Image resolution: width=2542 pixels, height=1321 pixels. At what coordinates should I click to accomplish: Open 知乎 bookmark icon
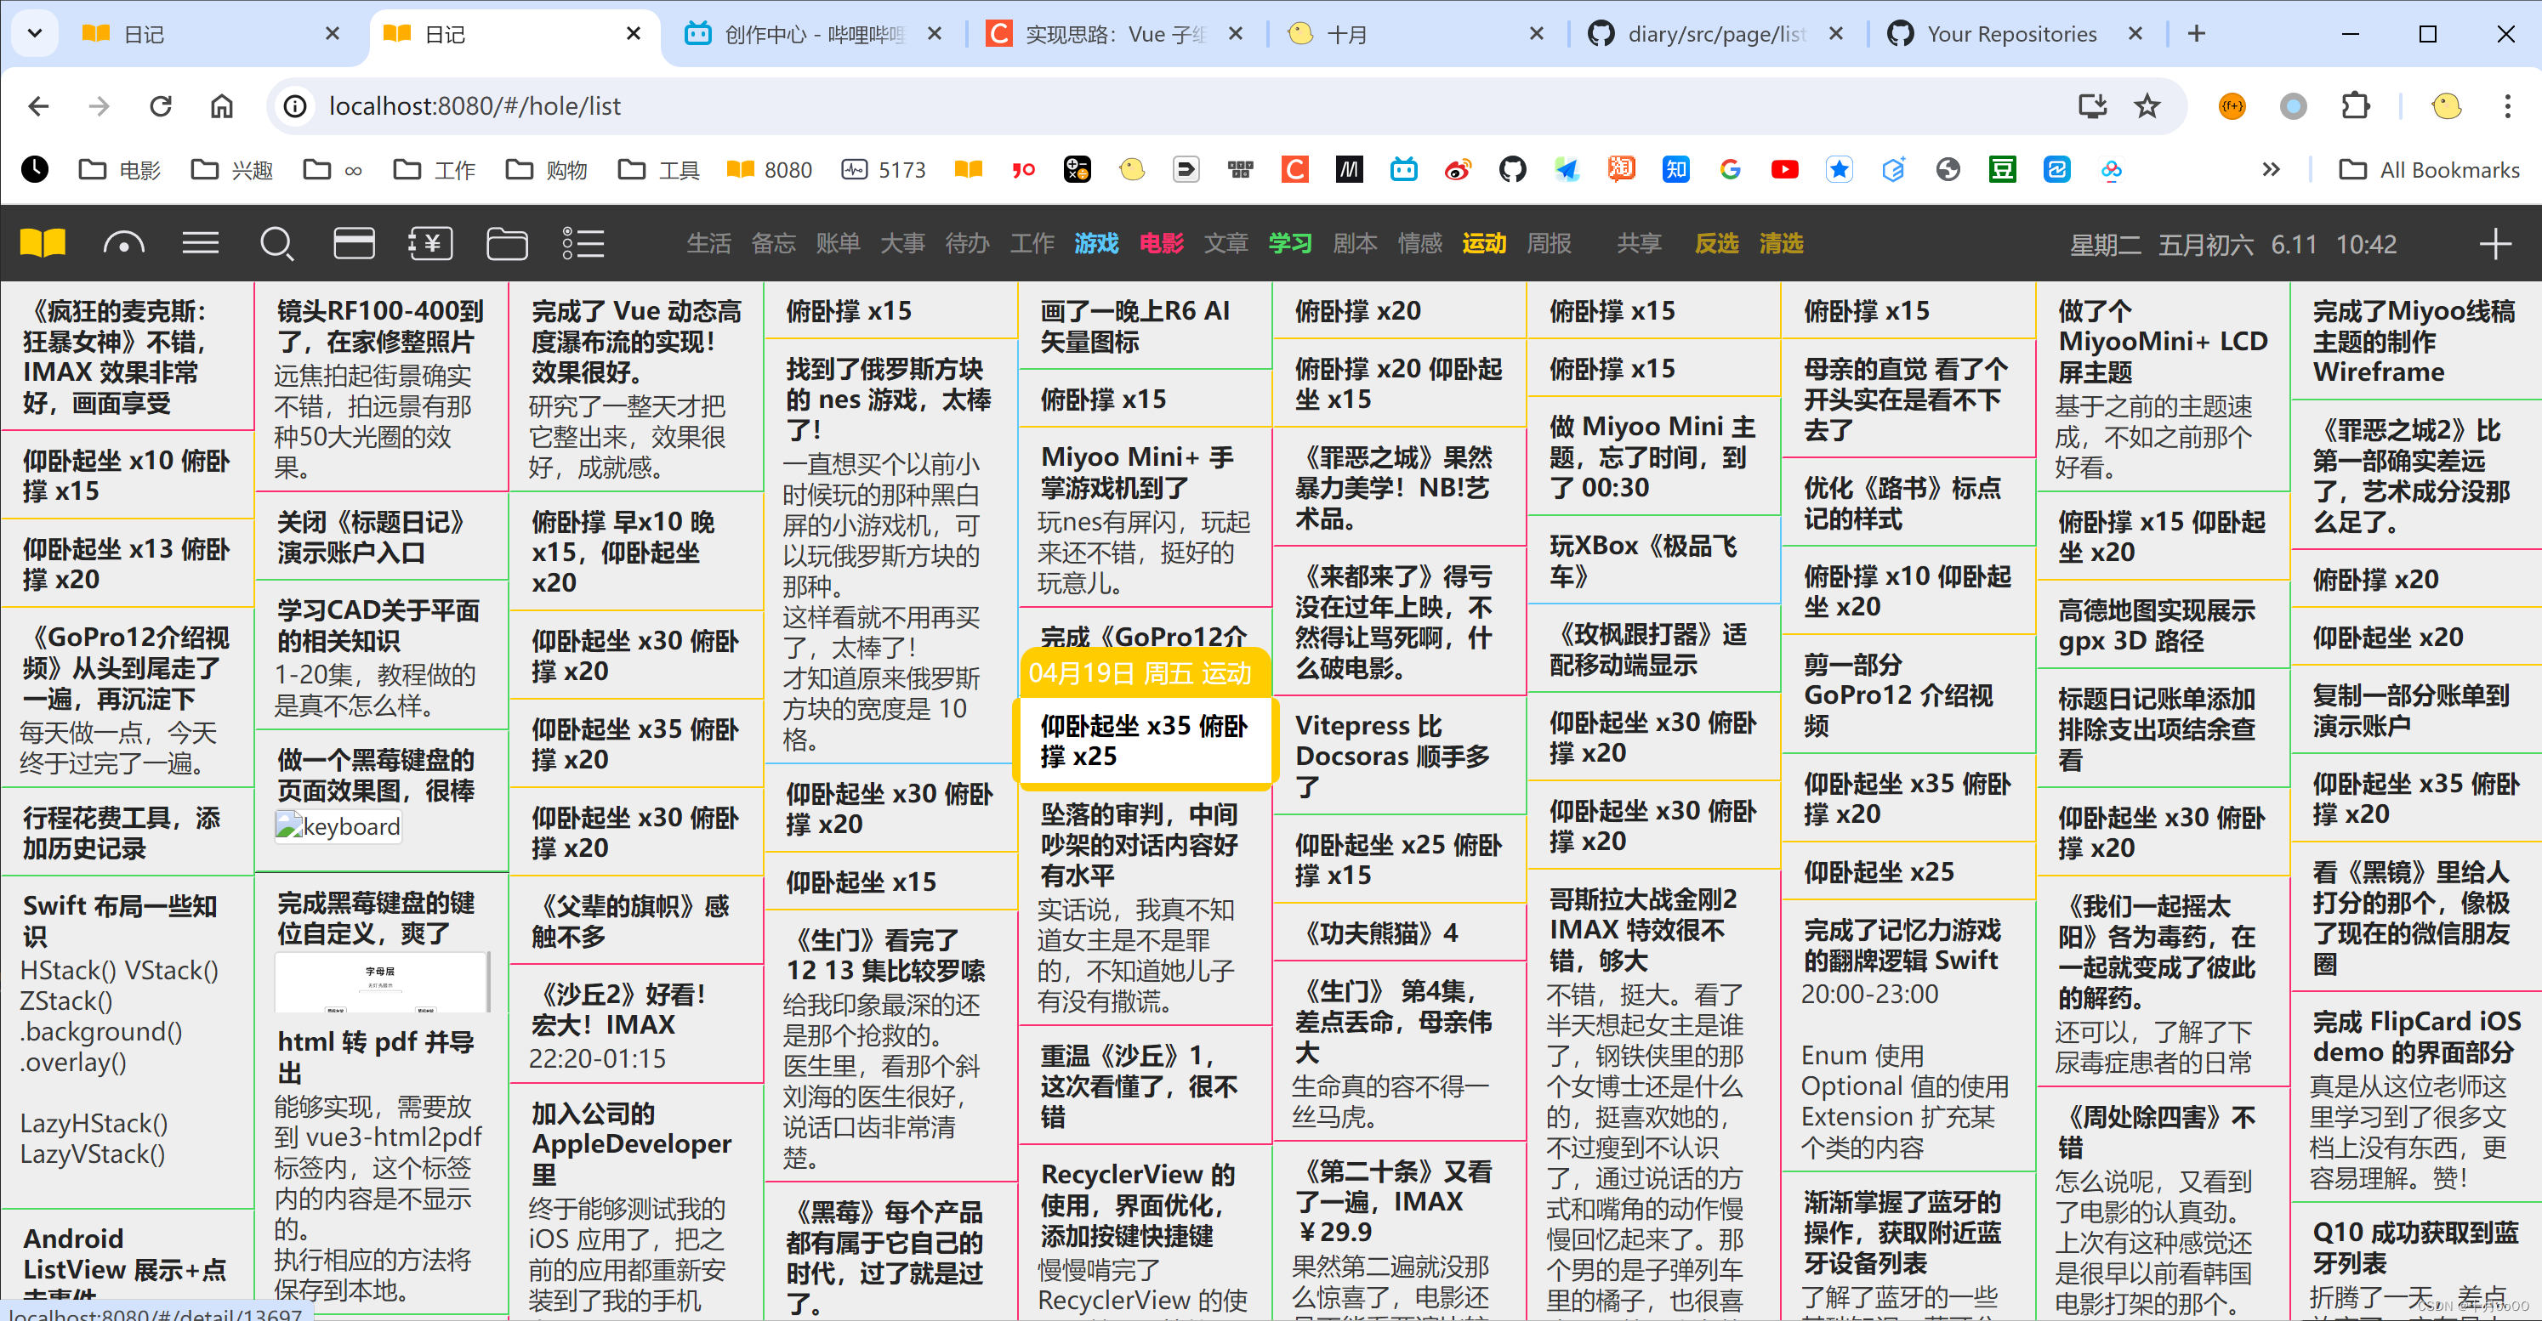tap(1675, 170)
